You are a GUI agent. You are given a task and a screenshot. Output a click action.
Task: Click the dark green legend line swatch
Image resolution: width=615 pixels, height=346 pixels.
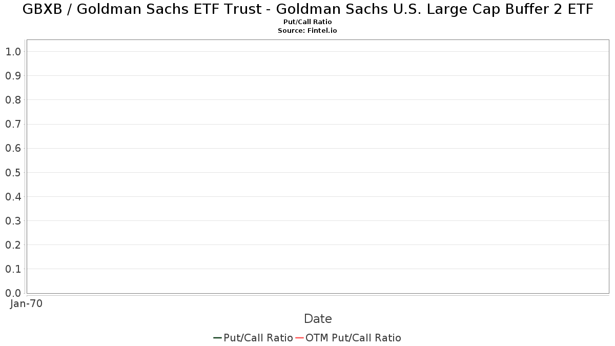point(217,338)
